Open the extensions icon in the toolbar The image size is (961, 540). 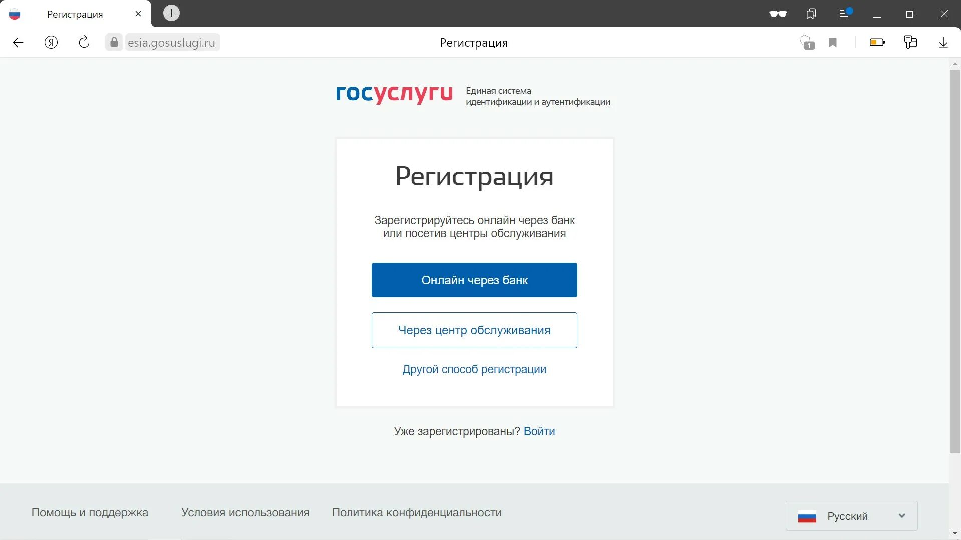910,42
